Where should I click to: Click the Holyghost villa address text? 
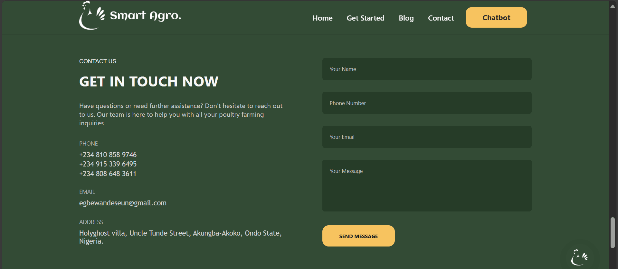click(x=180, y=237)
